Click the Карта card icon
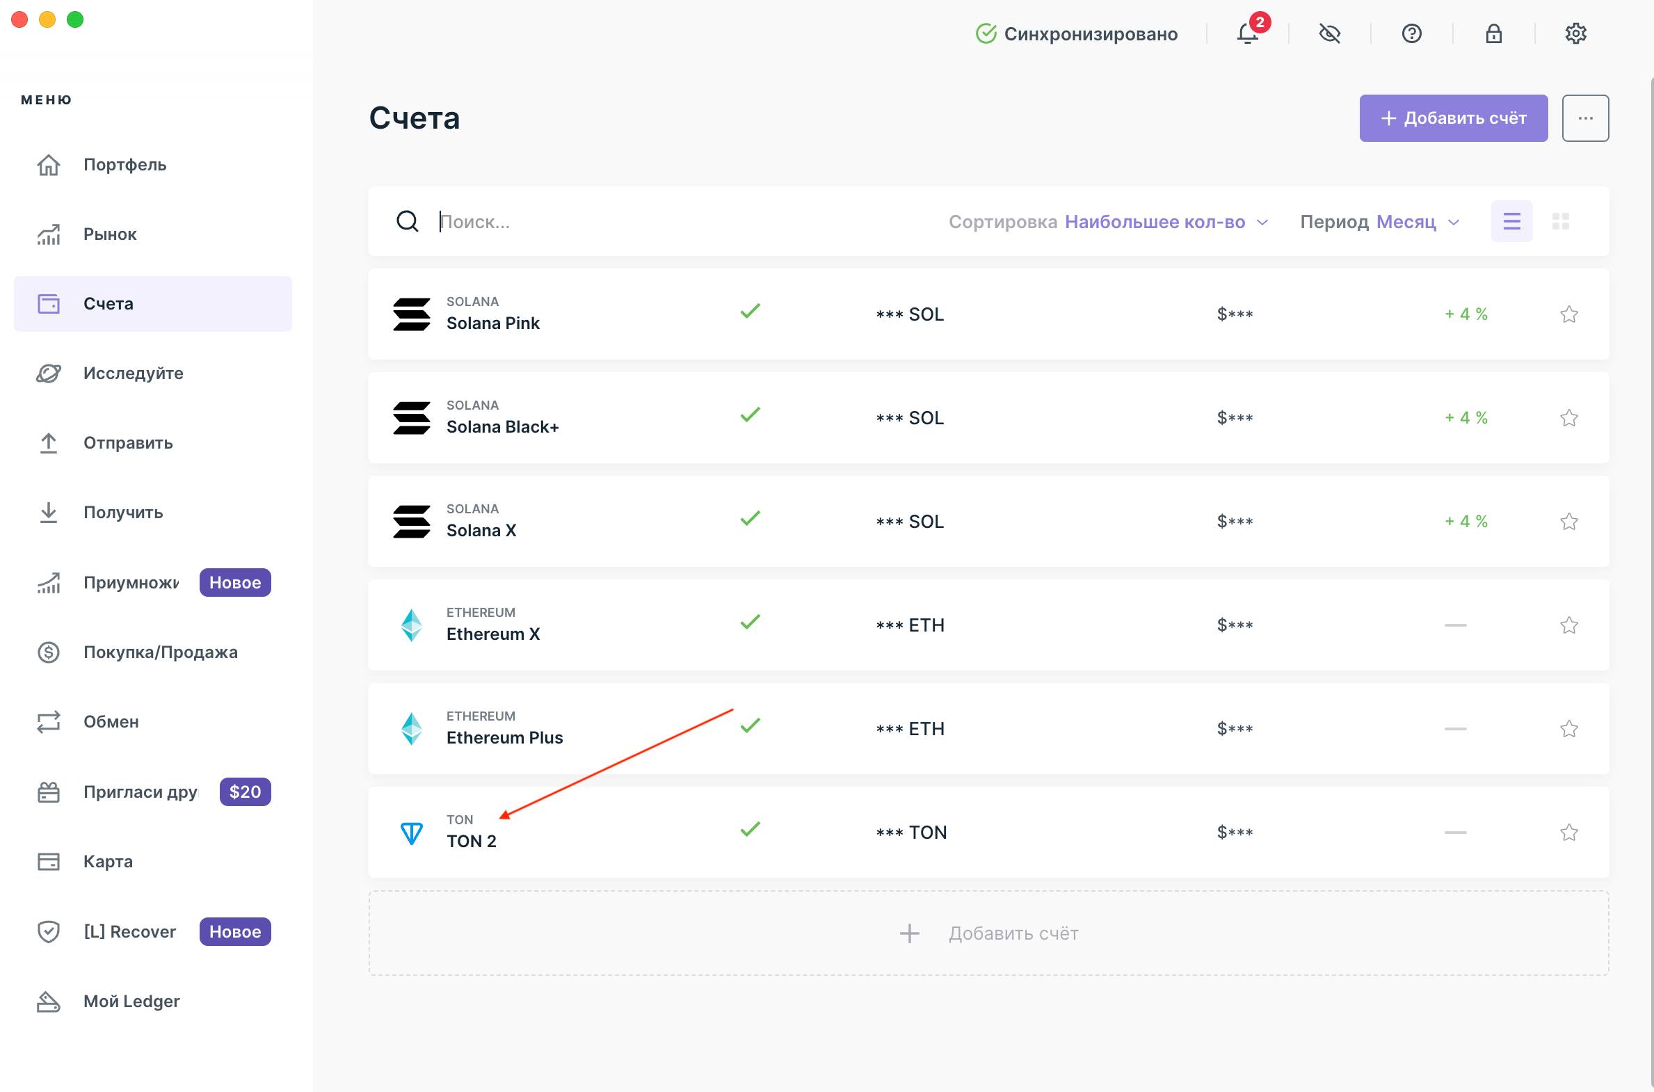This screenshot has width=1654, height=1092. (49, 862)
